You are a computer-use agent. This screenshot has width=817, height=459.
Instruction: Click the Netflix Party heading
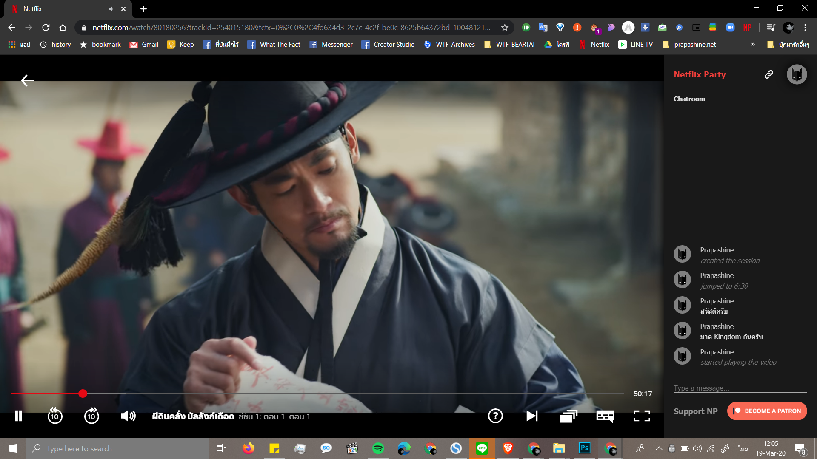tap(700, 74)
